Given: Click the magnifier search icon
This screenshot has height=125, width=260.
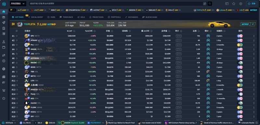Looking at the screenshot, I should pos(210,4).
